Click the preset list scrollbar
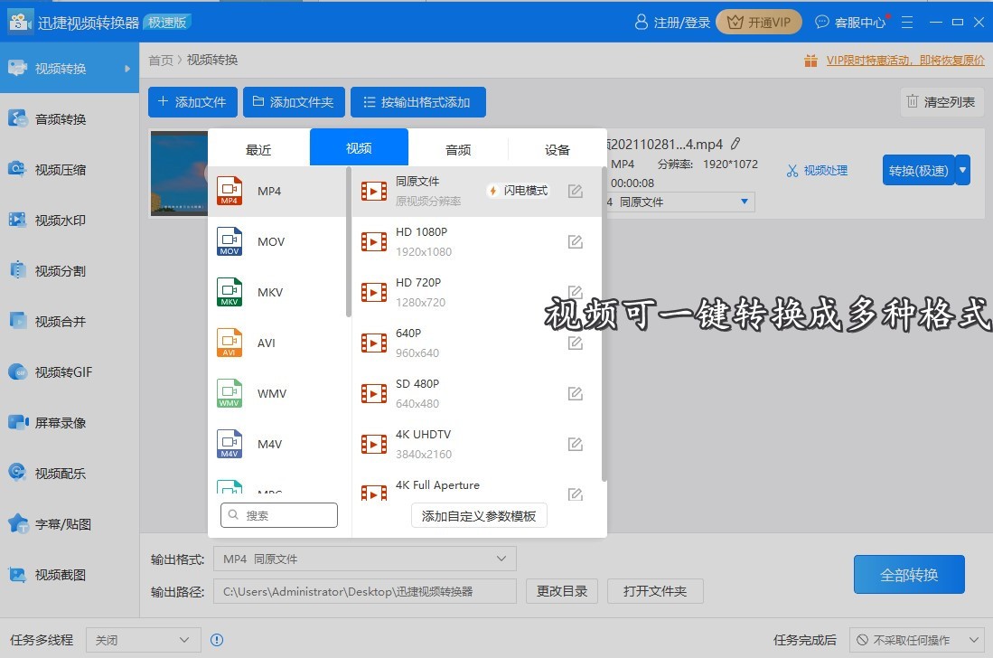The image size is (993, 658). [604, 324]
